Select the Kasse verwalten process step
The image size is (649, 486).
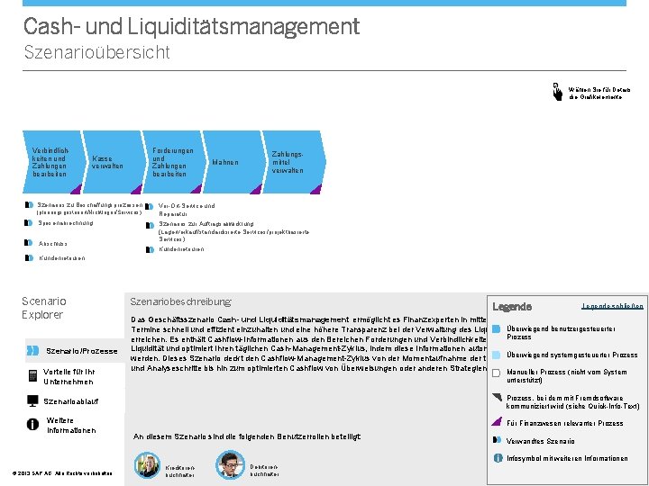tap(113, 162)
